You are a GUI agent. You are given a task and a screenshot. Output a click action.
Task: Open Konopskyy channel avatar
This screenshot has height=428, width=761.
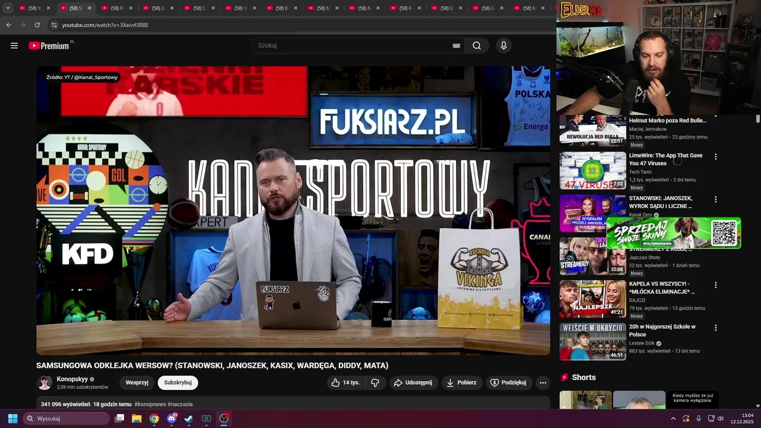pos(45,383)
